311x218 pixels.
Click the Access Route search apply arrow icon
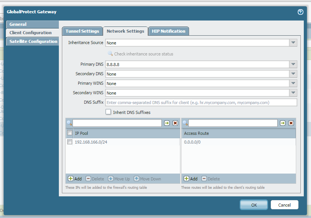pyautogui.click(x=283, y=123)
